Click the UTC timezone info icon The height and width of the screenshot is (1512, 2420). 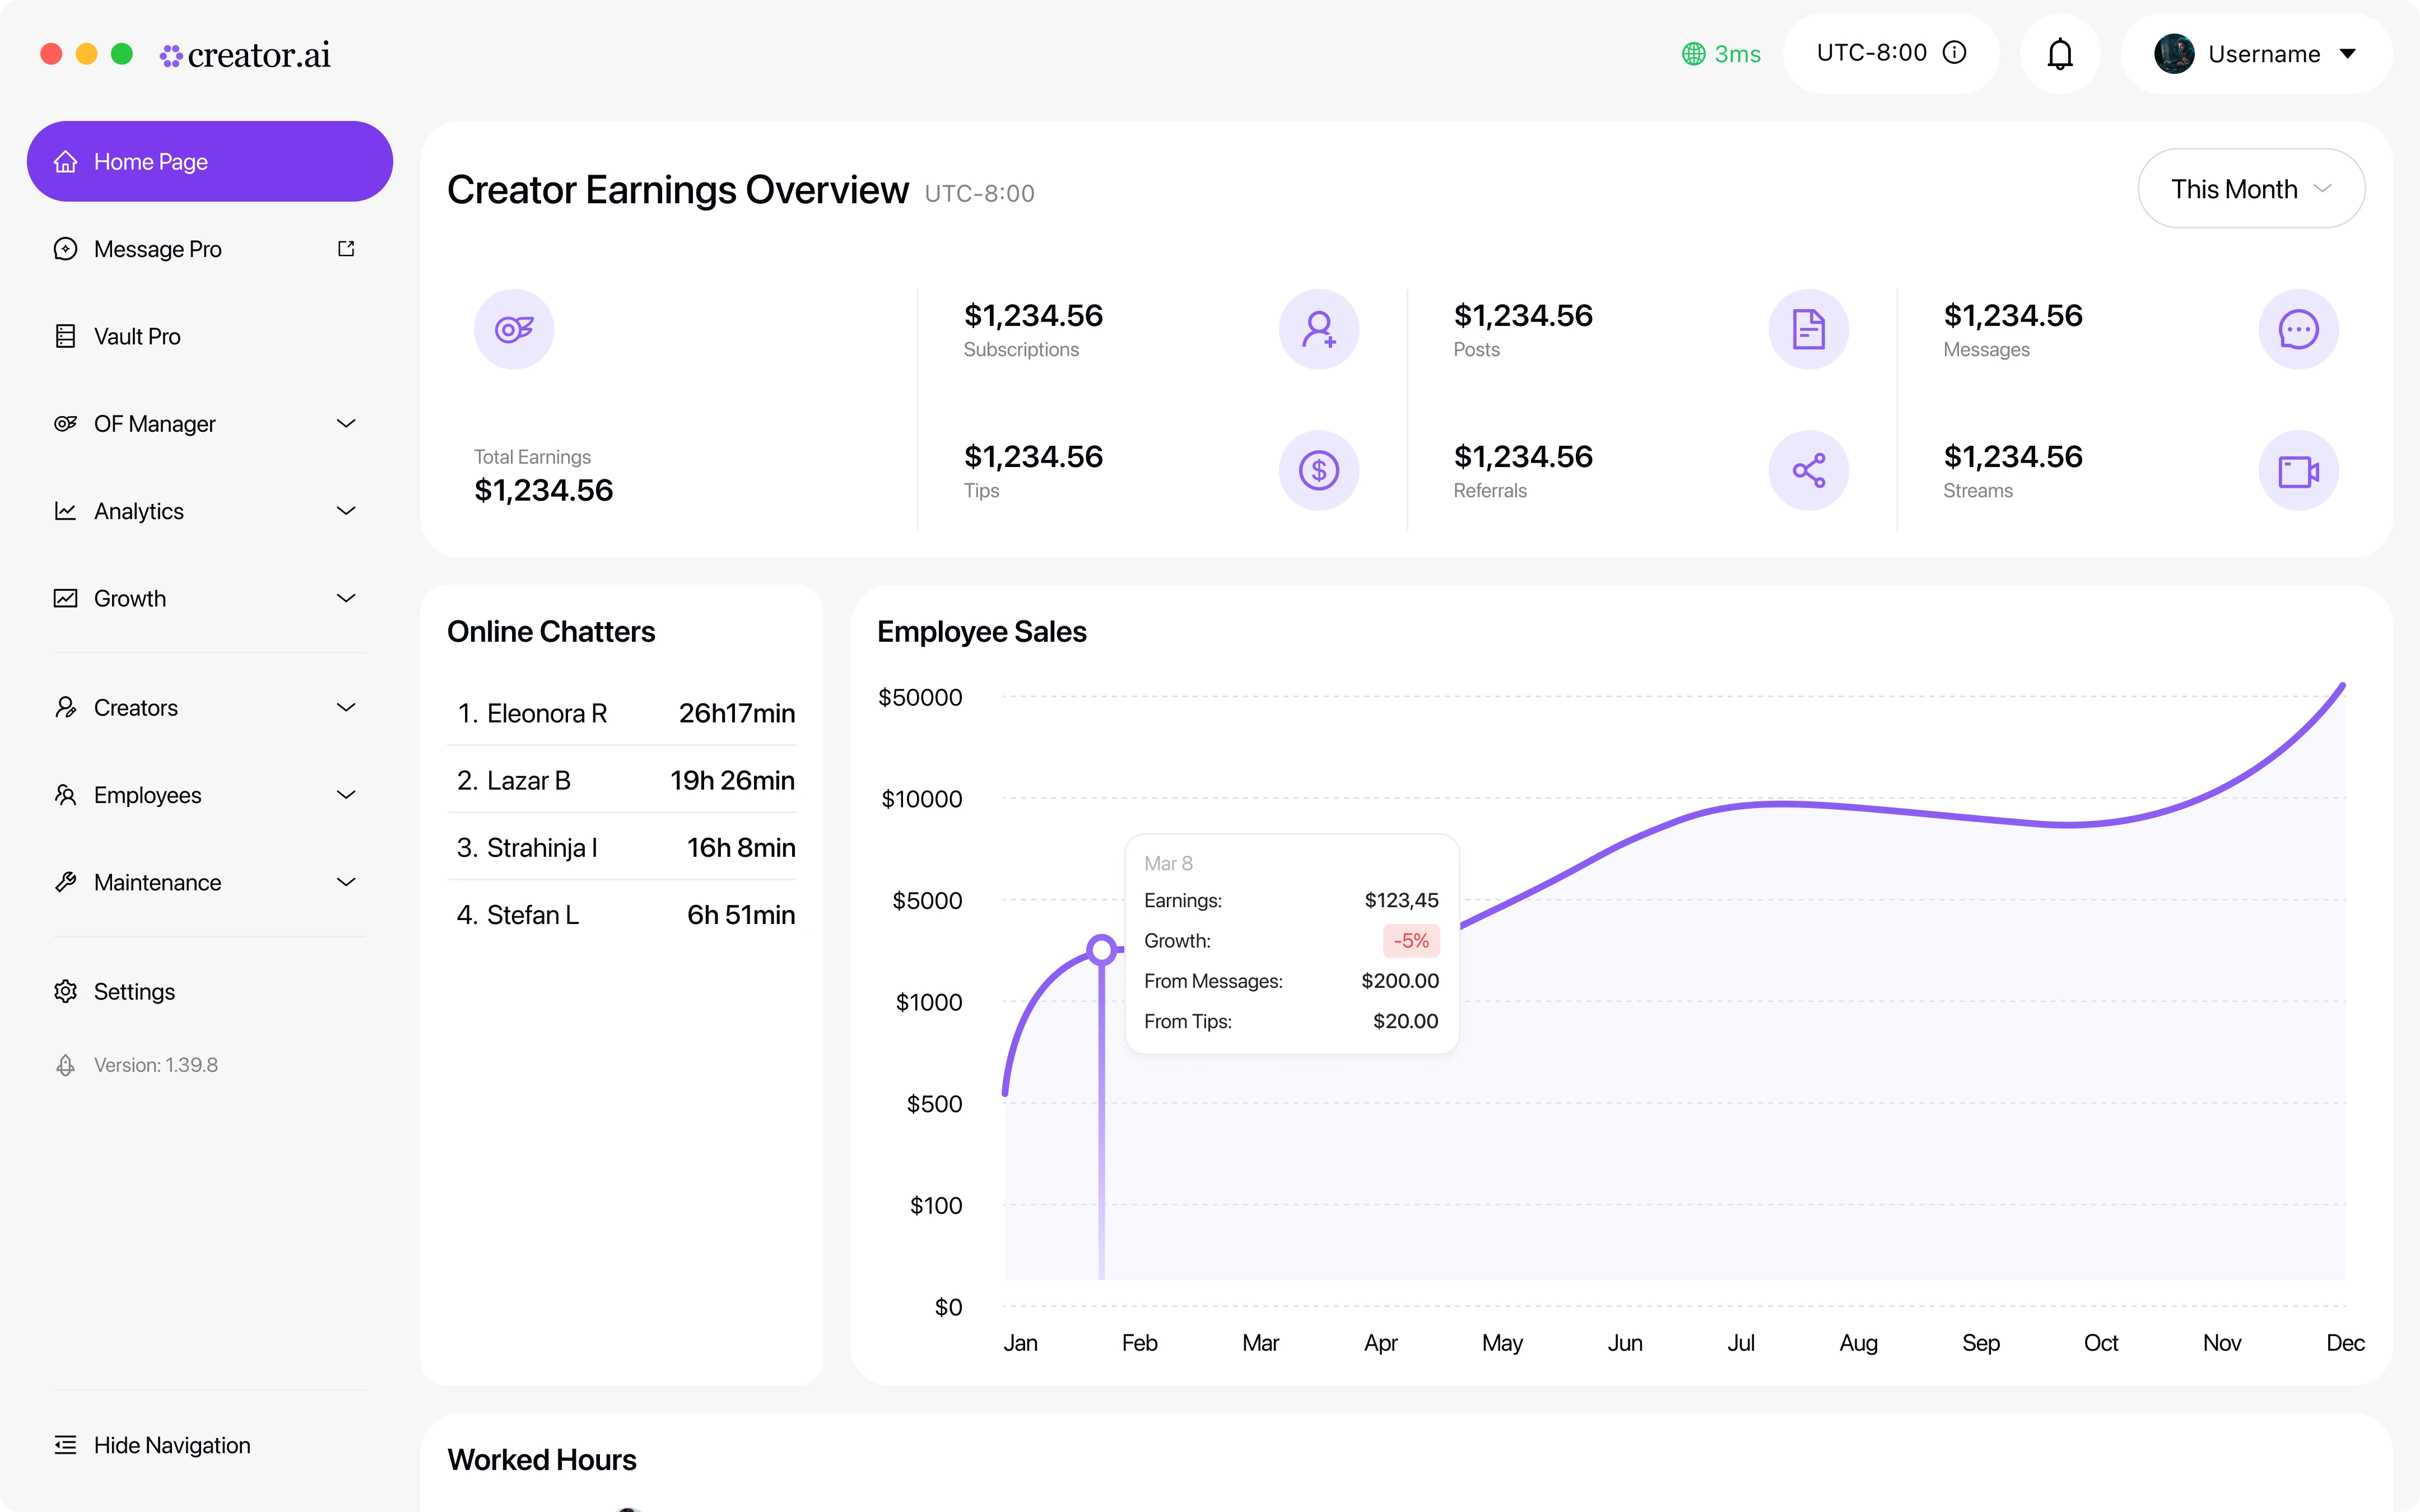click(x=1954, y=53)
